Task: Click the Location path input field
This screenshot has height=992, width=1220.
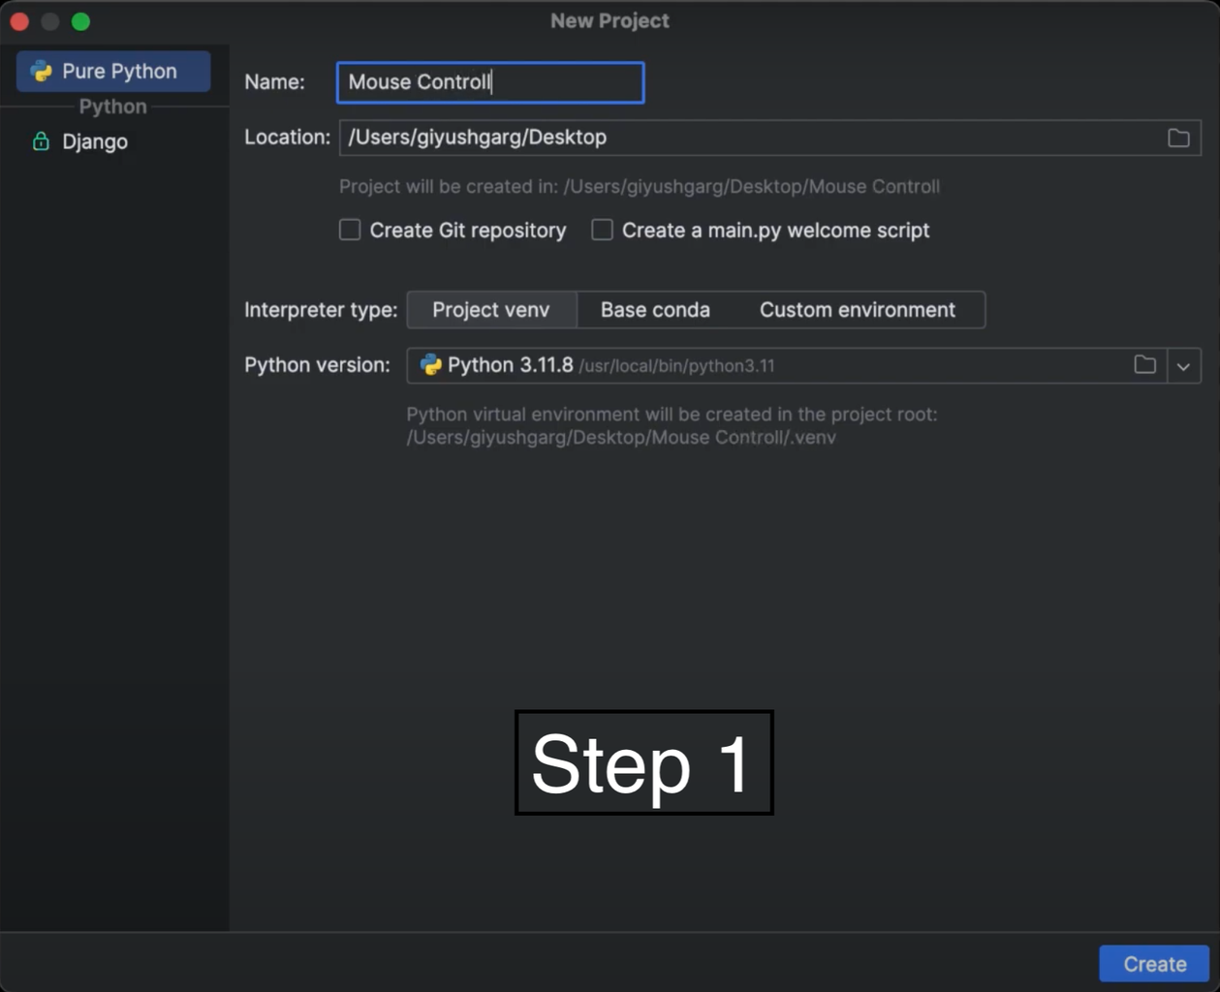Action: point(678,138)
